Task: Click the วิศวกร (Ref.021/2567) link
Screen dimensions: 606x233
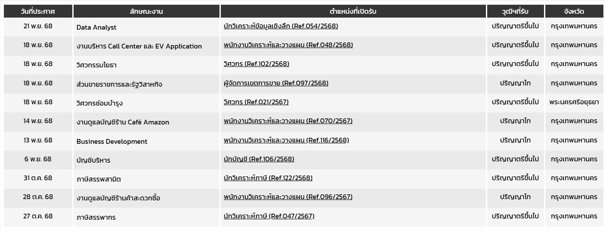Action: coord(256,102)
